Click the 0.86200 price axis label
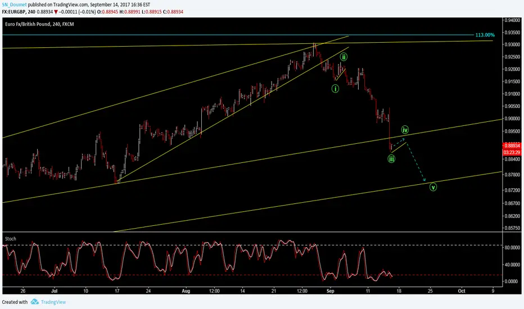The width and height of the screenshot is (524, 309). 512,216
